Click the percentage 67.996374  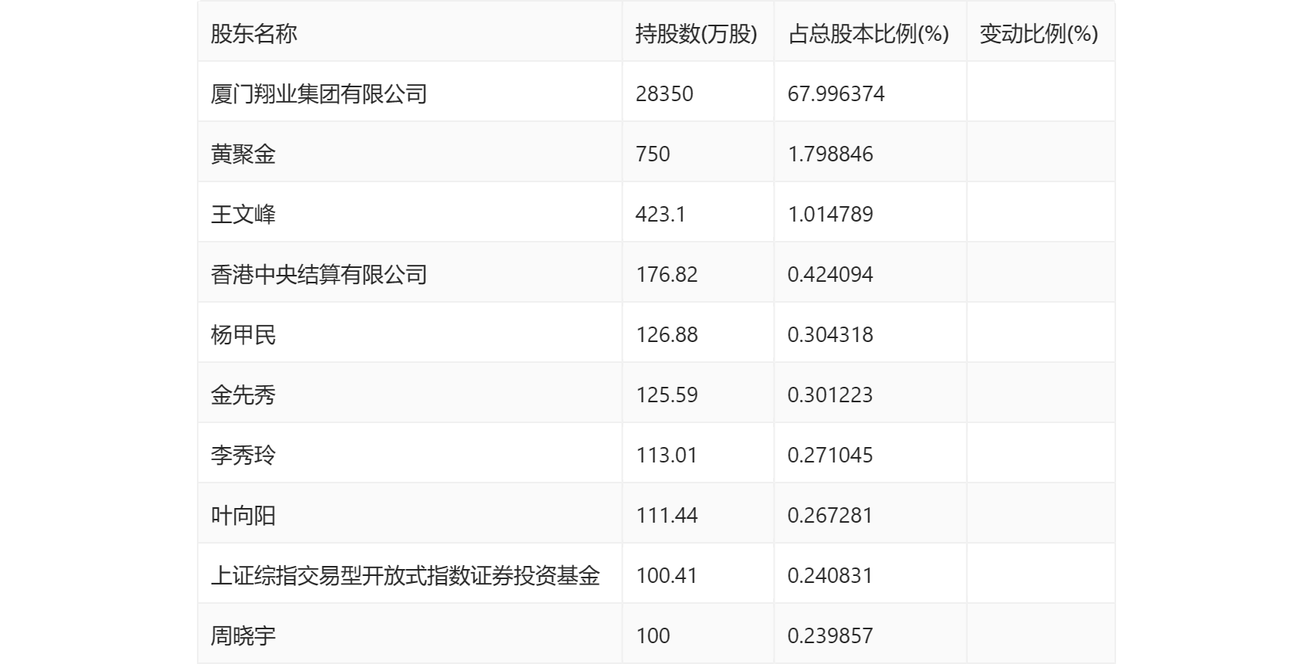point(836,94)
